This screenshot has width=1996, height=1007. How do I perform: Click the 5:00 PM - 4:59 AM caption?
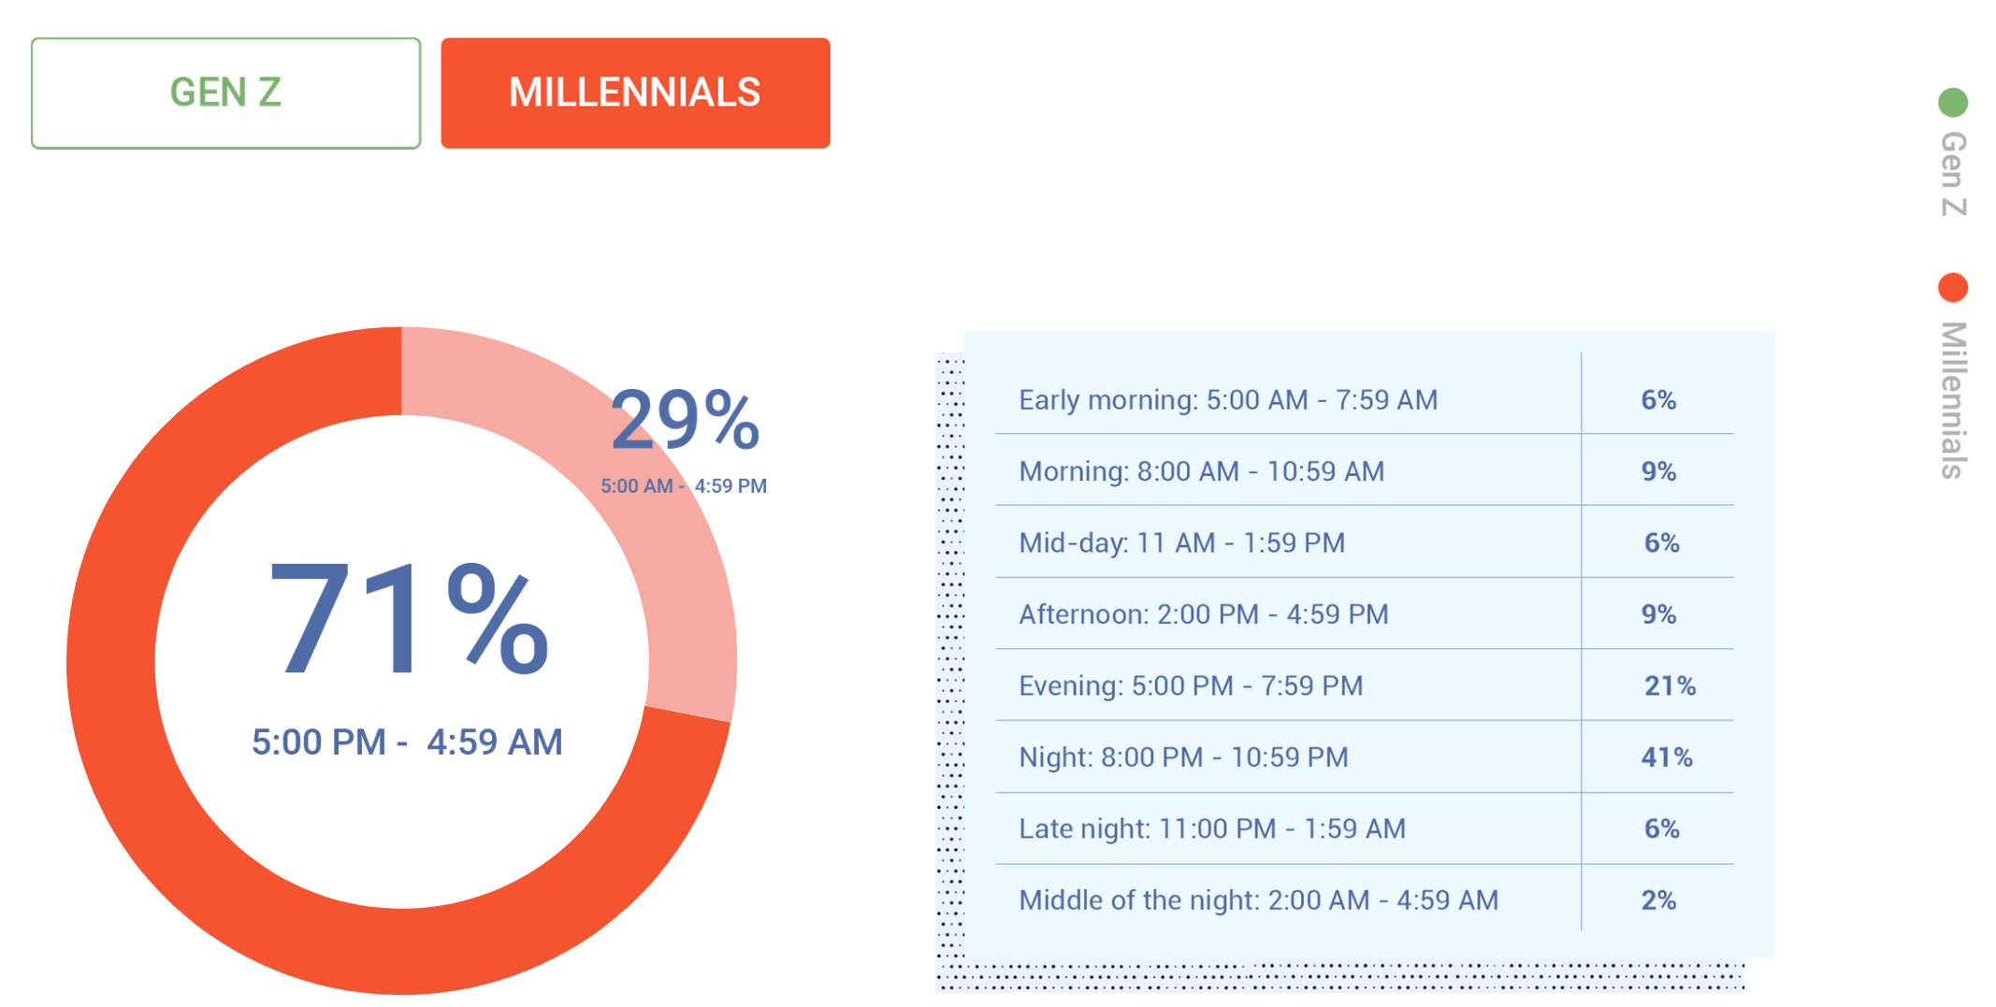407,742
